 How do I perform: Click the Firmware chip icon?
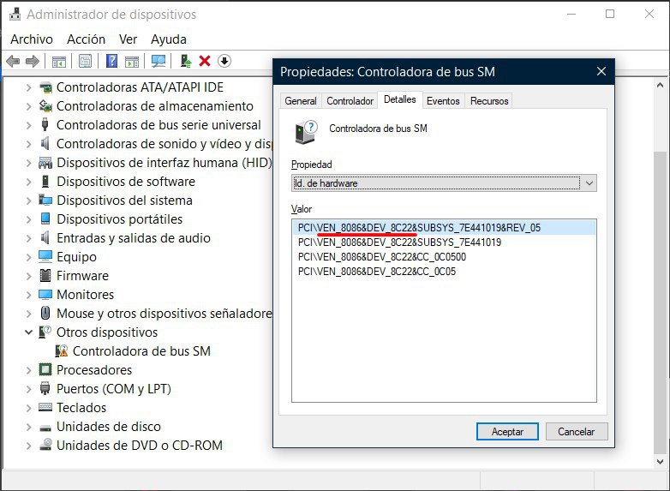click(45, 276)
